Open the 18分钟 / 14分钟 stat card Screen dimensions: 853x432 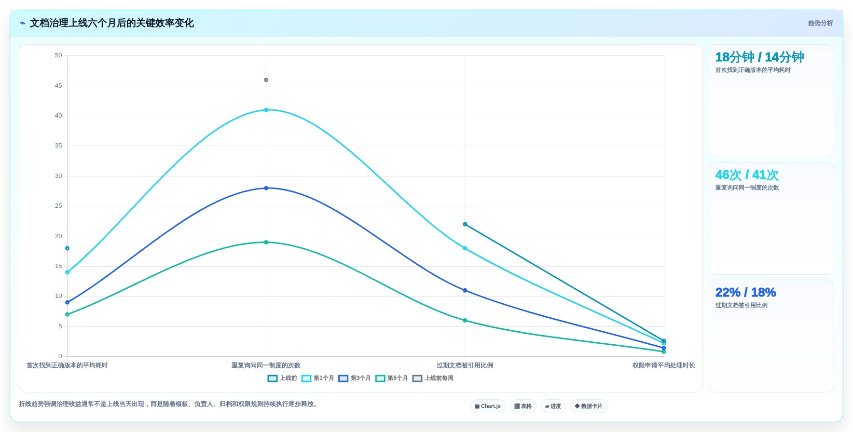pyautogui.click(x=771, y=101)
